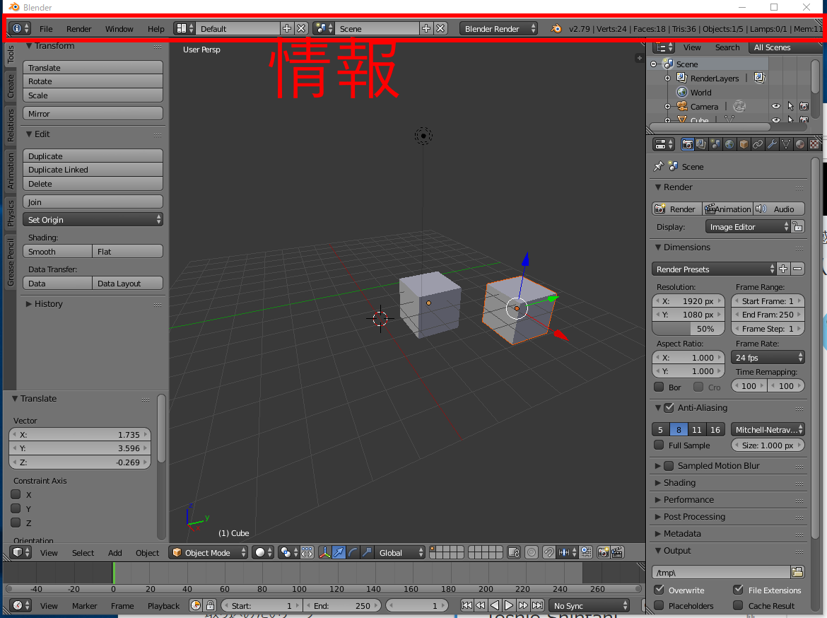Open the Material properties tab (sphere icon)
Image resolution: width=827 pixels, height=618 pixels.
point(801,144)
